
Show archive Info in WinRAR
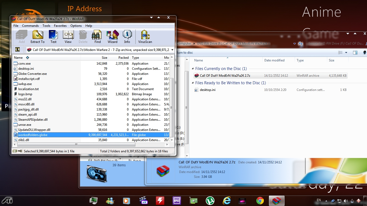coord(127,36)
